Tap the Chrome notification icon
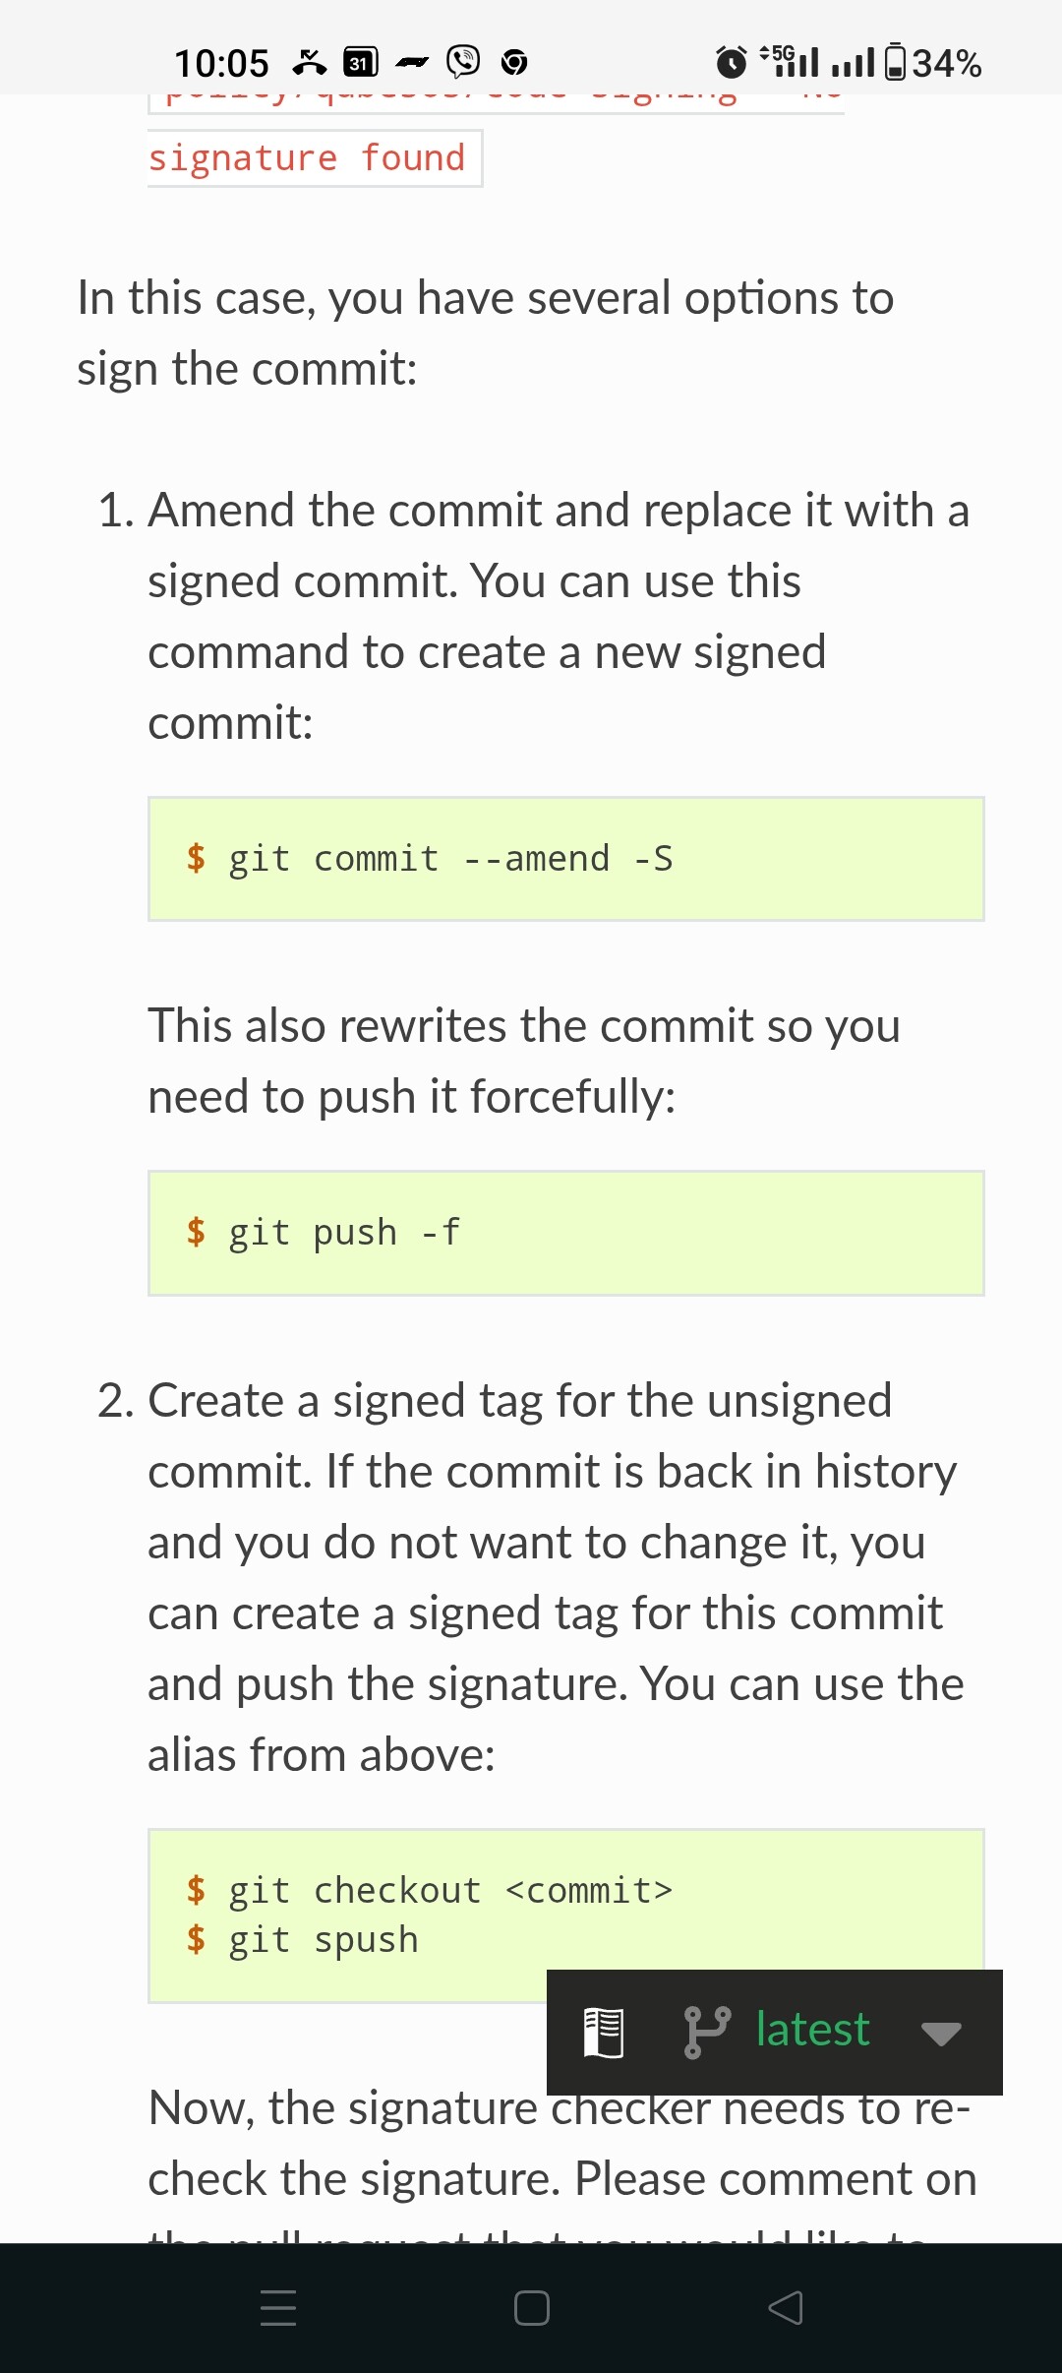Viewport: 1062px width, 2373px height. pyautogui.click(x=514, y=63)
